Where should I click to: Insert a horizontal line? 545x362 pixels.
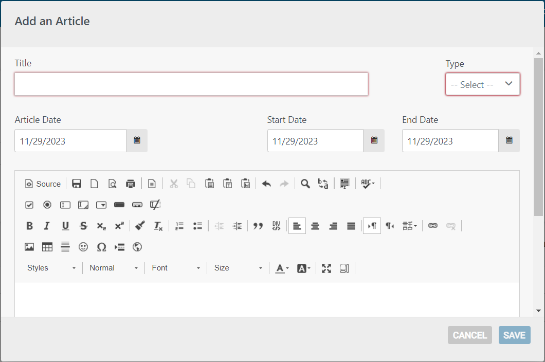click(65, 247)
